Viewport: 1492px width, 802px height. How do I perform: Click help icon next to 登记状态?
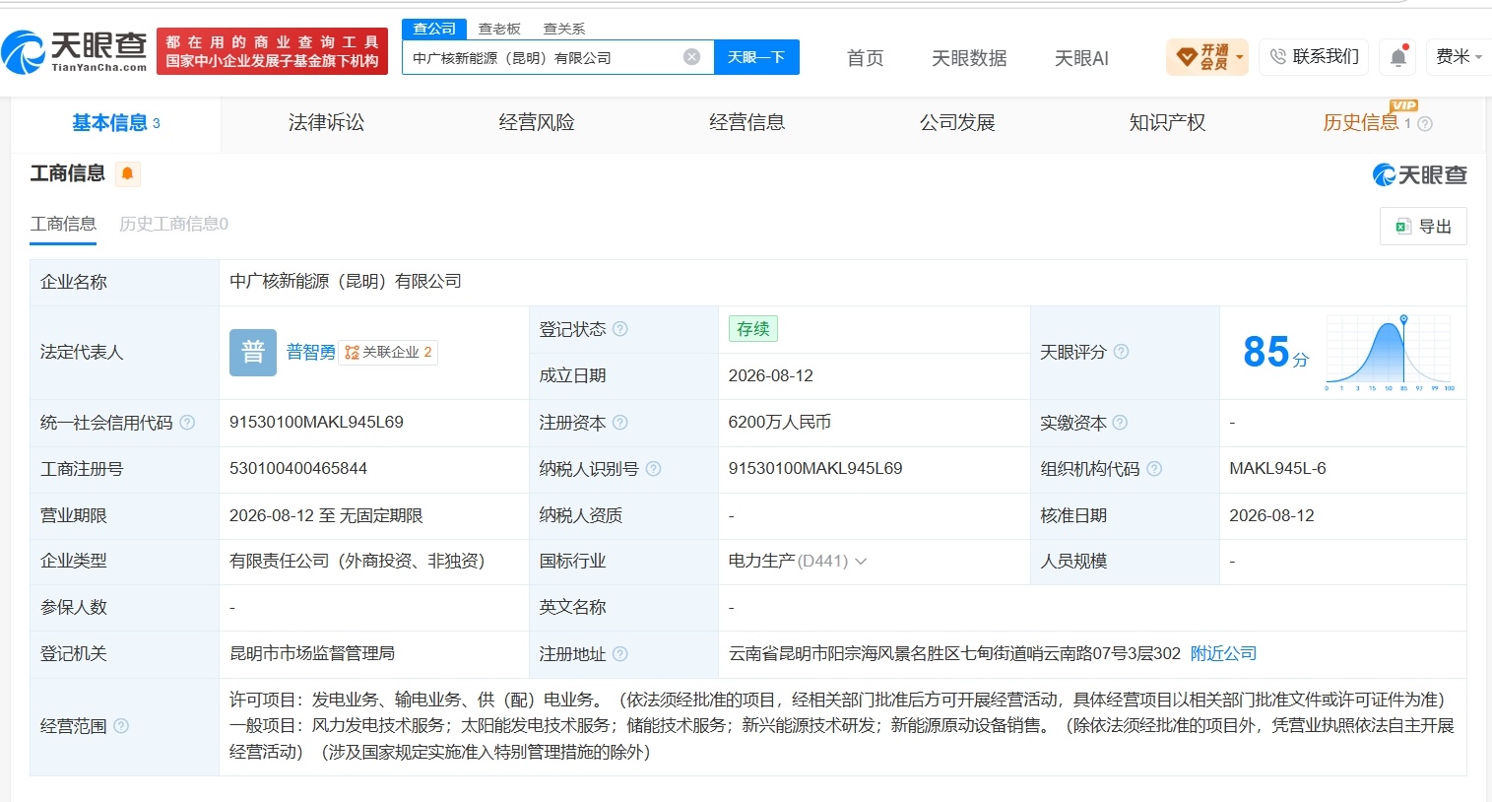(x=620, y=329)
